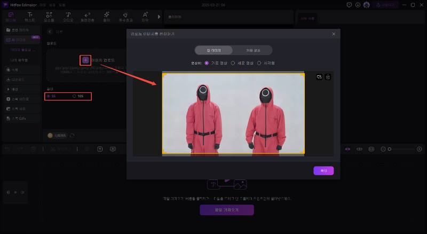
Task: Select the square aspect ratio
Action: (x=266, y=63)
